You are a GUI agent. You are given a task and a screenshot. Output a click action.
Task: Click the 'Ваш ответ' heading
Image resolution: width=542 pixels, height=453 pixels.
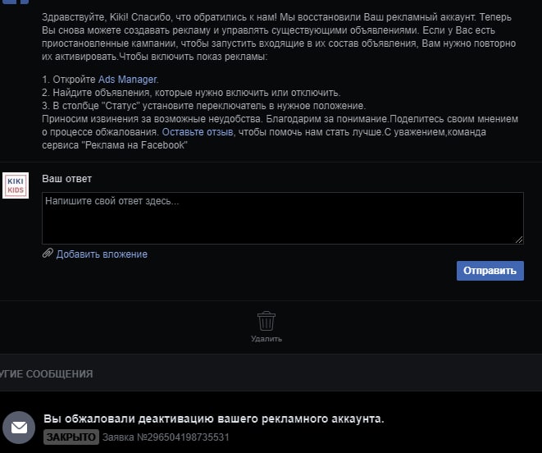(x=66, y=179)
